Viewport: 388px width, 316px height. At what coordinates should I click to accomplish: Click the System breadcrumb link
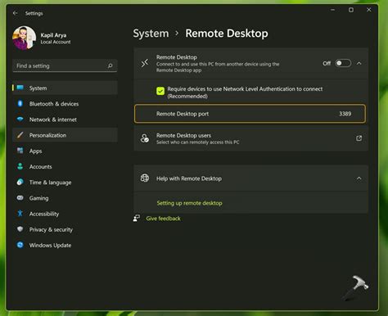pos(151,34)
